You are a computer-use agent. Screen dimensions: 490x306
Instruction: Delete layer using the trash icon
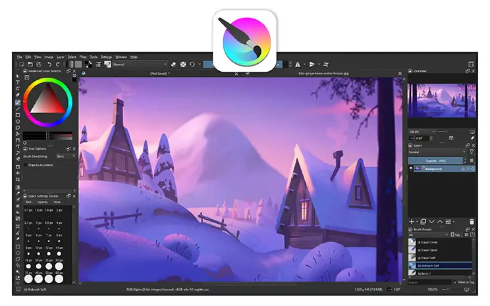(472, 222)
